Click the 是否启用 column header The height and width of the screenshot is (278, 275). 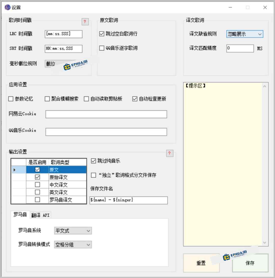pyautogui.click(x=37, y=162)
